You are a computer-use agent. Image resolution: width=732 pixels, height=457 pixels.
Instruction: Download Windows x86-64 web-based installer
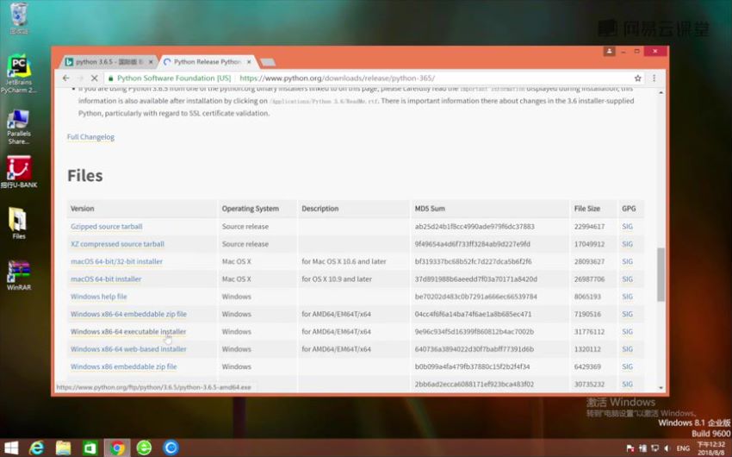(128, 349)
